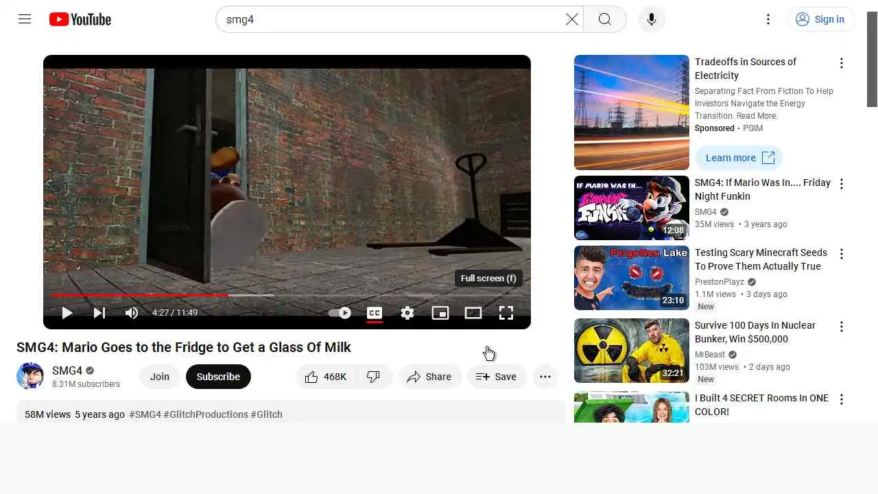Open Testing Scary Minecraft Seeds title
This screenshot has height=494, width=878.
coord(761,259)
